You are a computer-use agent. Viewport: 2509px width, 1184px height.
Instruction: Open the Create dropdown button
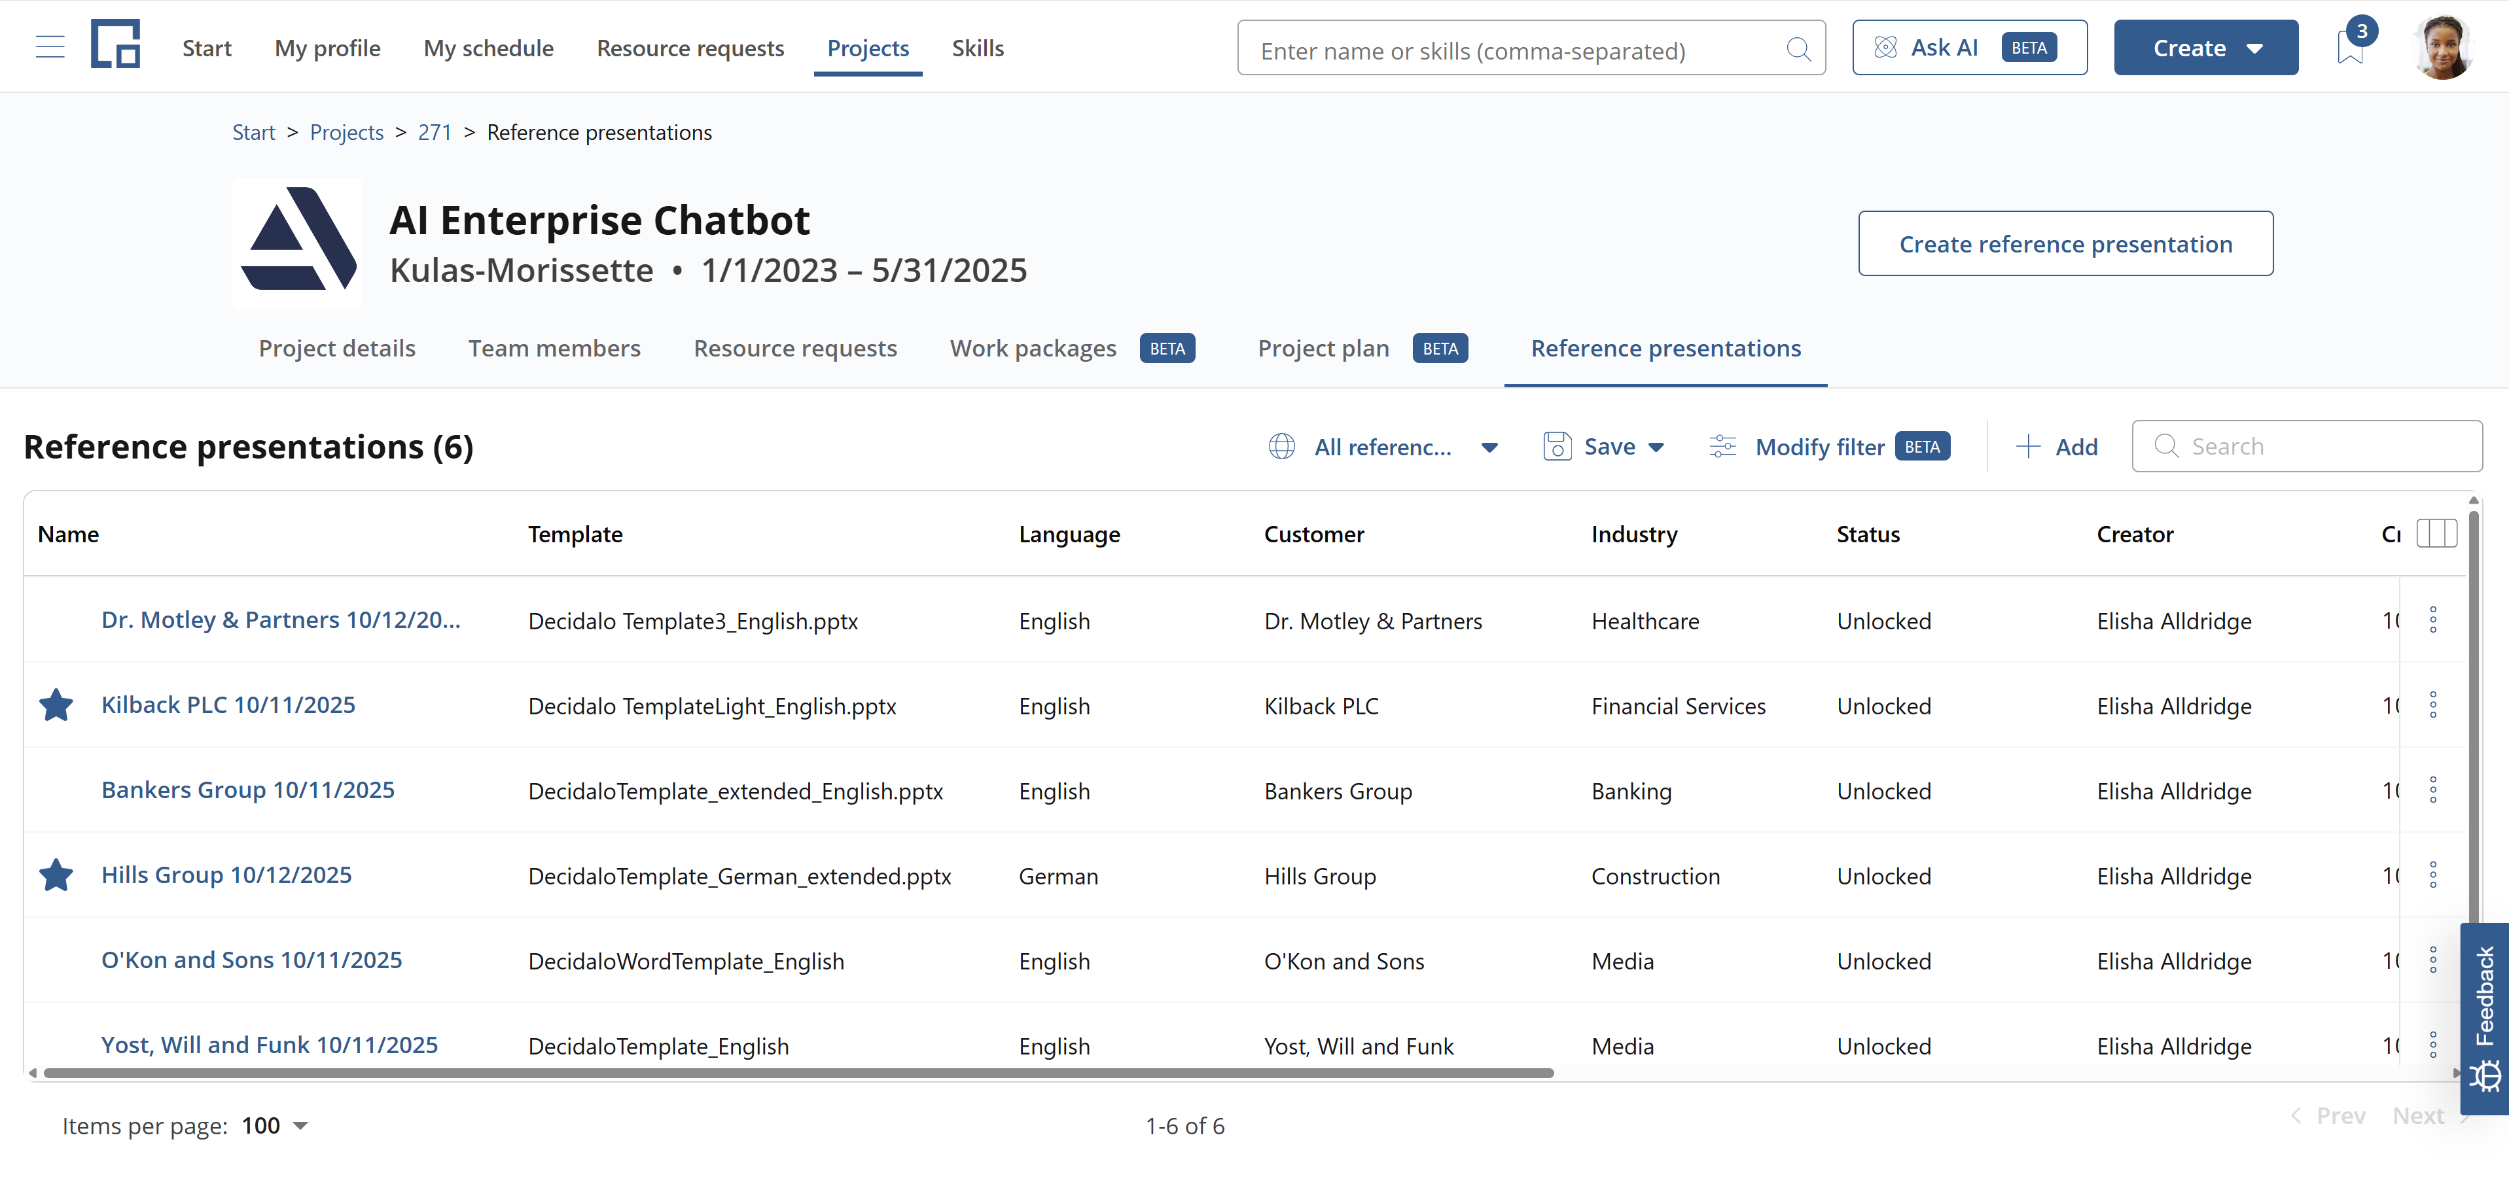2205,46
